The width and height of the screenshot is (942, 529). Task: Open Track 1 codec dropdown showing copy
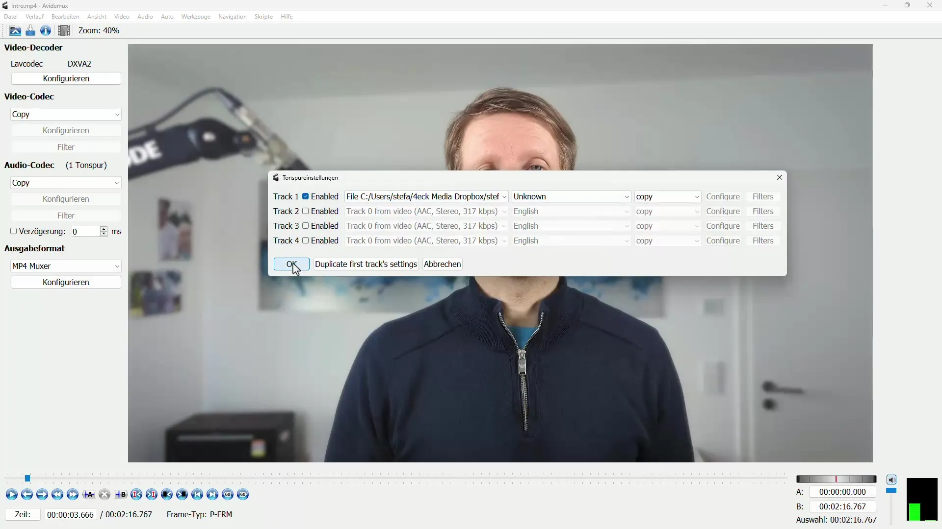(x=668, y=196)
